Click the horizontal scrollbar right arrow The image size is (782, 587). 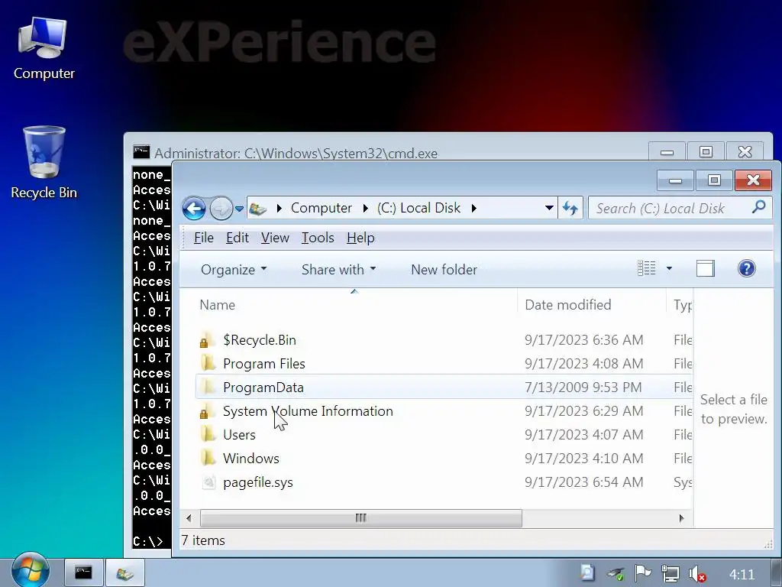pos(682,518)
